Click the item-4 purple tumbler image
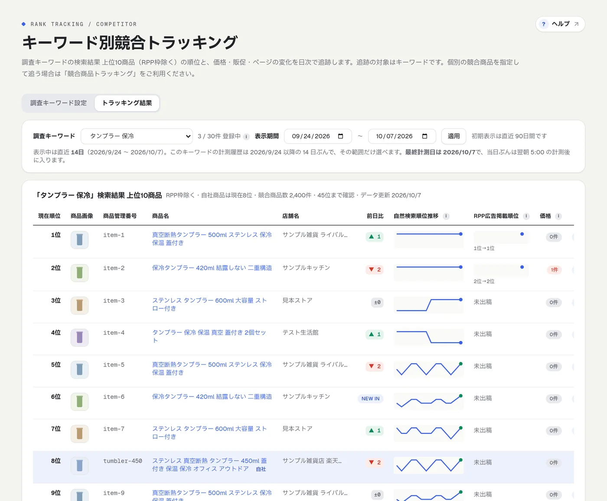Viewport: 607px width, 501px height. tap(80, 337)
